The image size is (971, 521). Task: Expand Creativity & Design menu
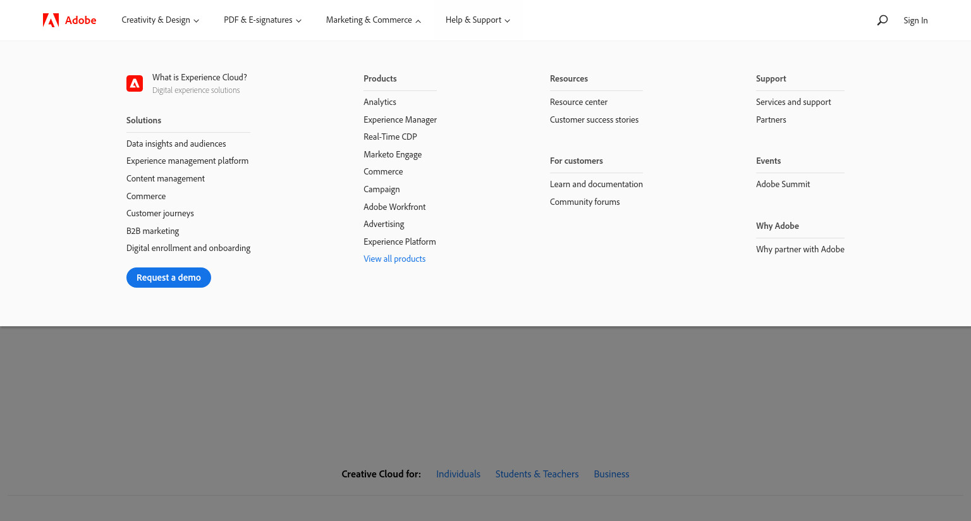point(161,20)
